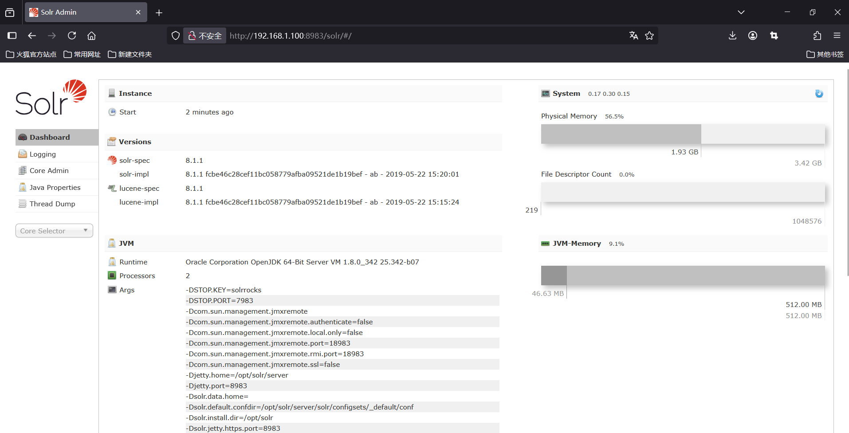
Task: Click the File Descriptor Count bar
Action: [683, 192]
